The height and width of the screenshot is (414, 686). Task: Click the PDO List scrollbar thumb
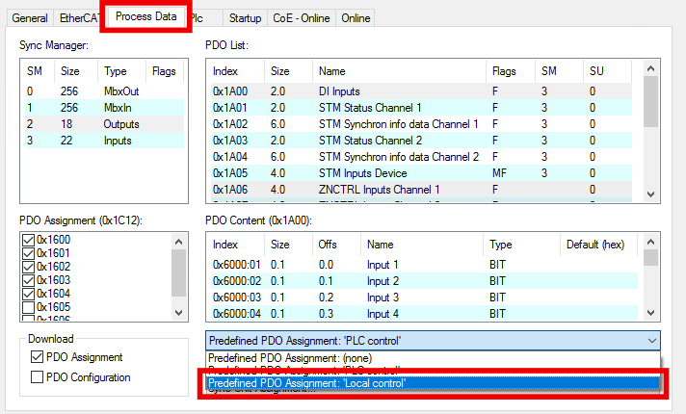650,102
